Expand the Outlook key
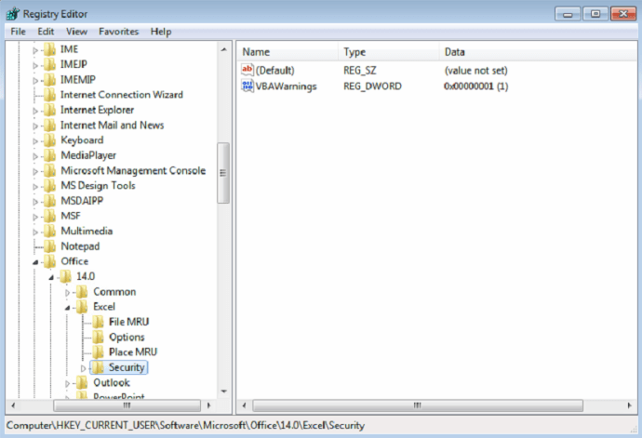 (68, 383)
